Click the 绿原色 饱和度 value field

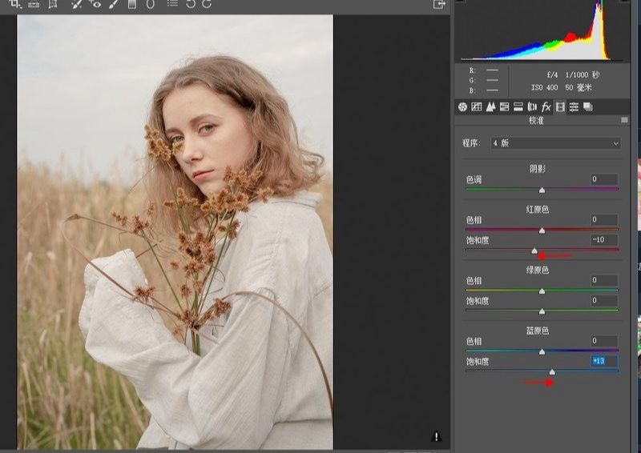click(604, 301)
